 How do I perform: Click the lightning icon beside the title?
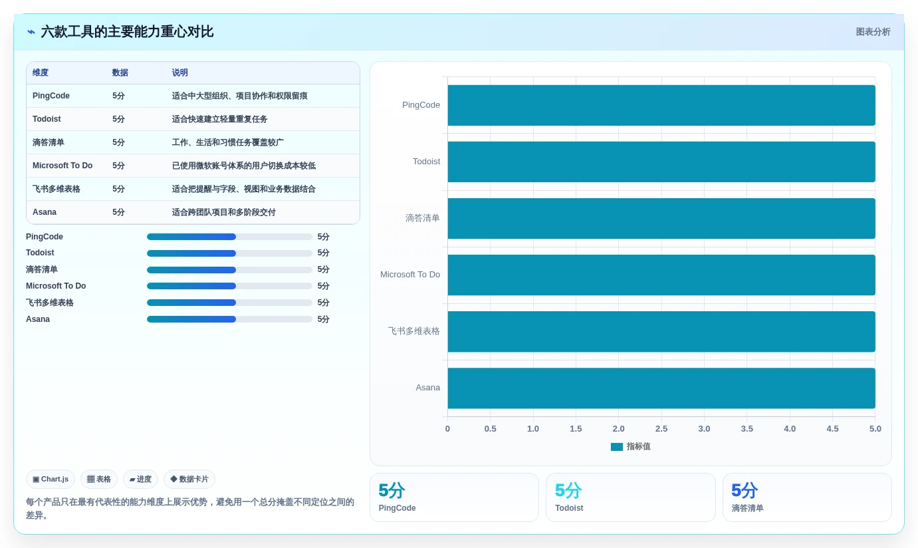(x=31, y=32)
